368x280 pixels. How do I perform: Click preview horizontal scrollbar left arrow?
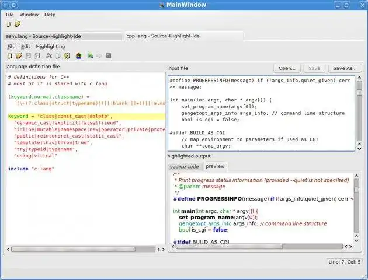[173, 247]
